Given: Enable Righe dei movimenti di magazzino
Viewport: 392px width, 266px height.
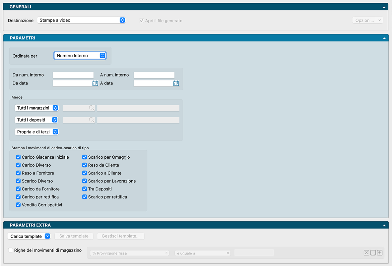Looking at the screenshot, I should (x=11, y=250).
